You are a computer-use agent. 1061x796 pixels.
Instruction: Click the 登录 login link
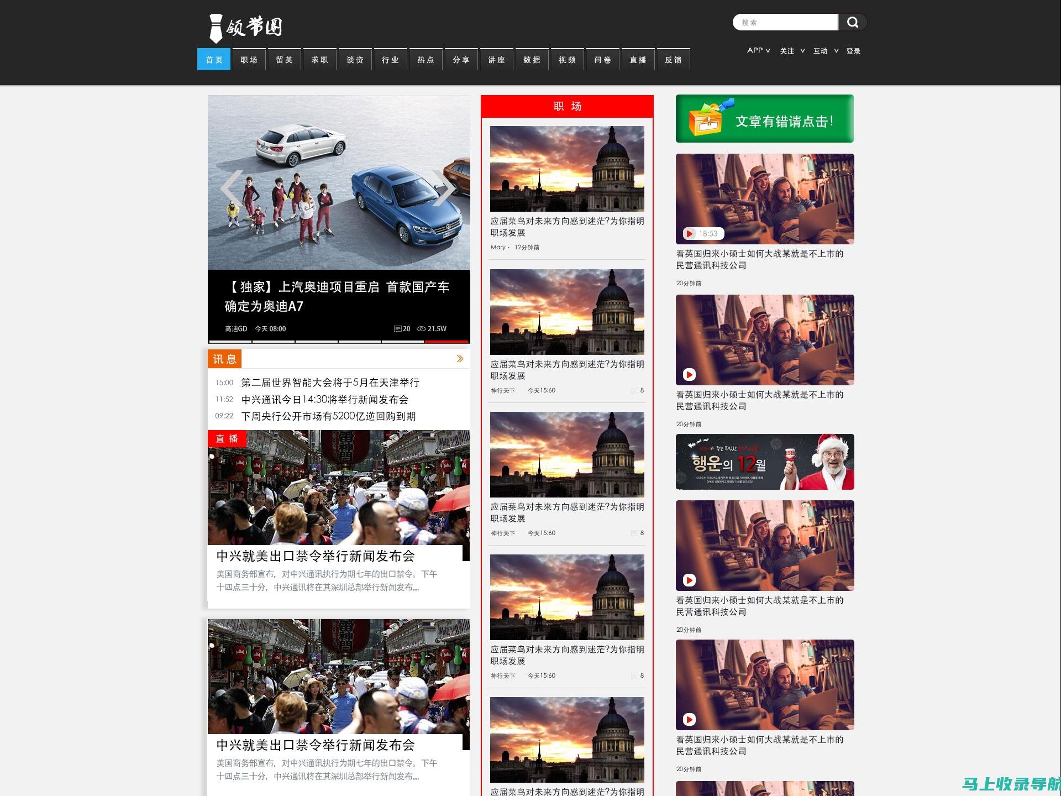click(853, 51)
